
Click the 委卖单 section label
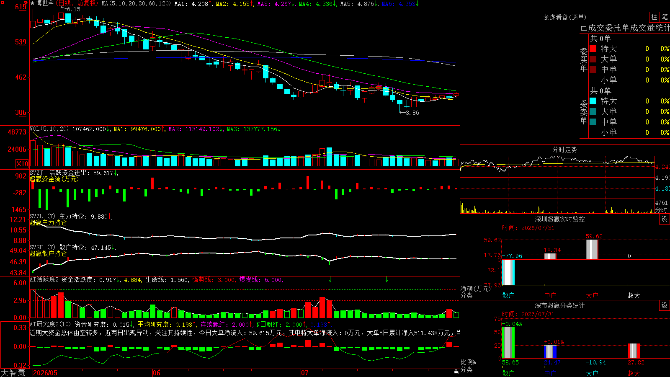pyautogui.click(x=584, y=112)
